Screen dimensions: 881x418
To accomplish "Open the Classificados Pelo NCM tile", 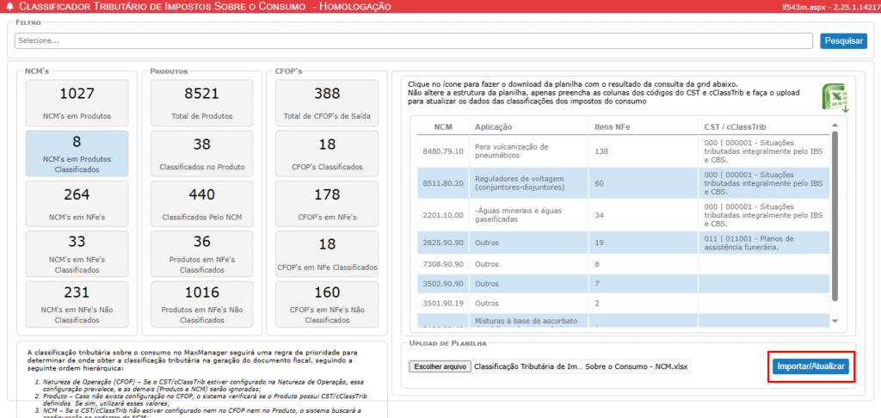I will pyautogui.click(x=202, y=204).
